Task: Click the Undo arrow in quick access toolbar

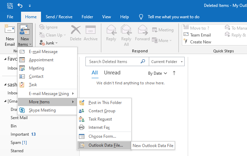Action: (x=20, y=6)
